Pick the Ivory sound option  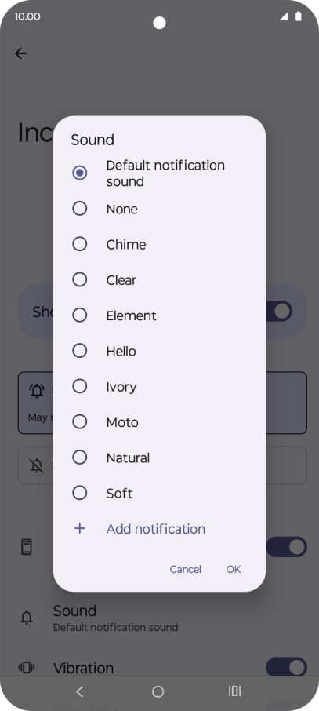tap(80, 386)
